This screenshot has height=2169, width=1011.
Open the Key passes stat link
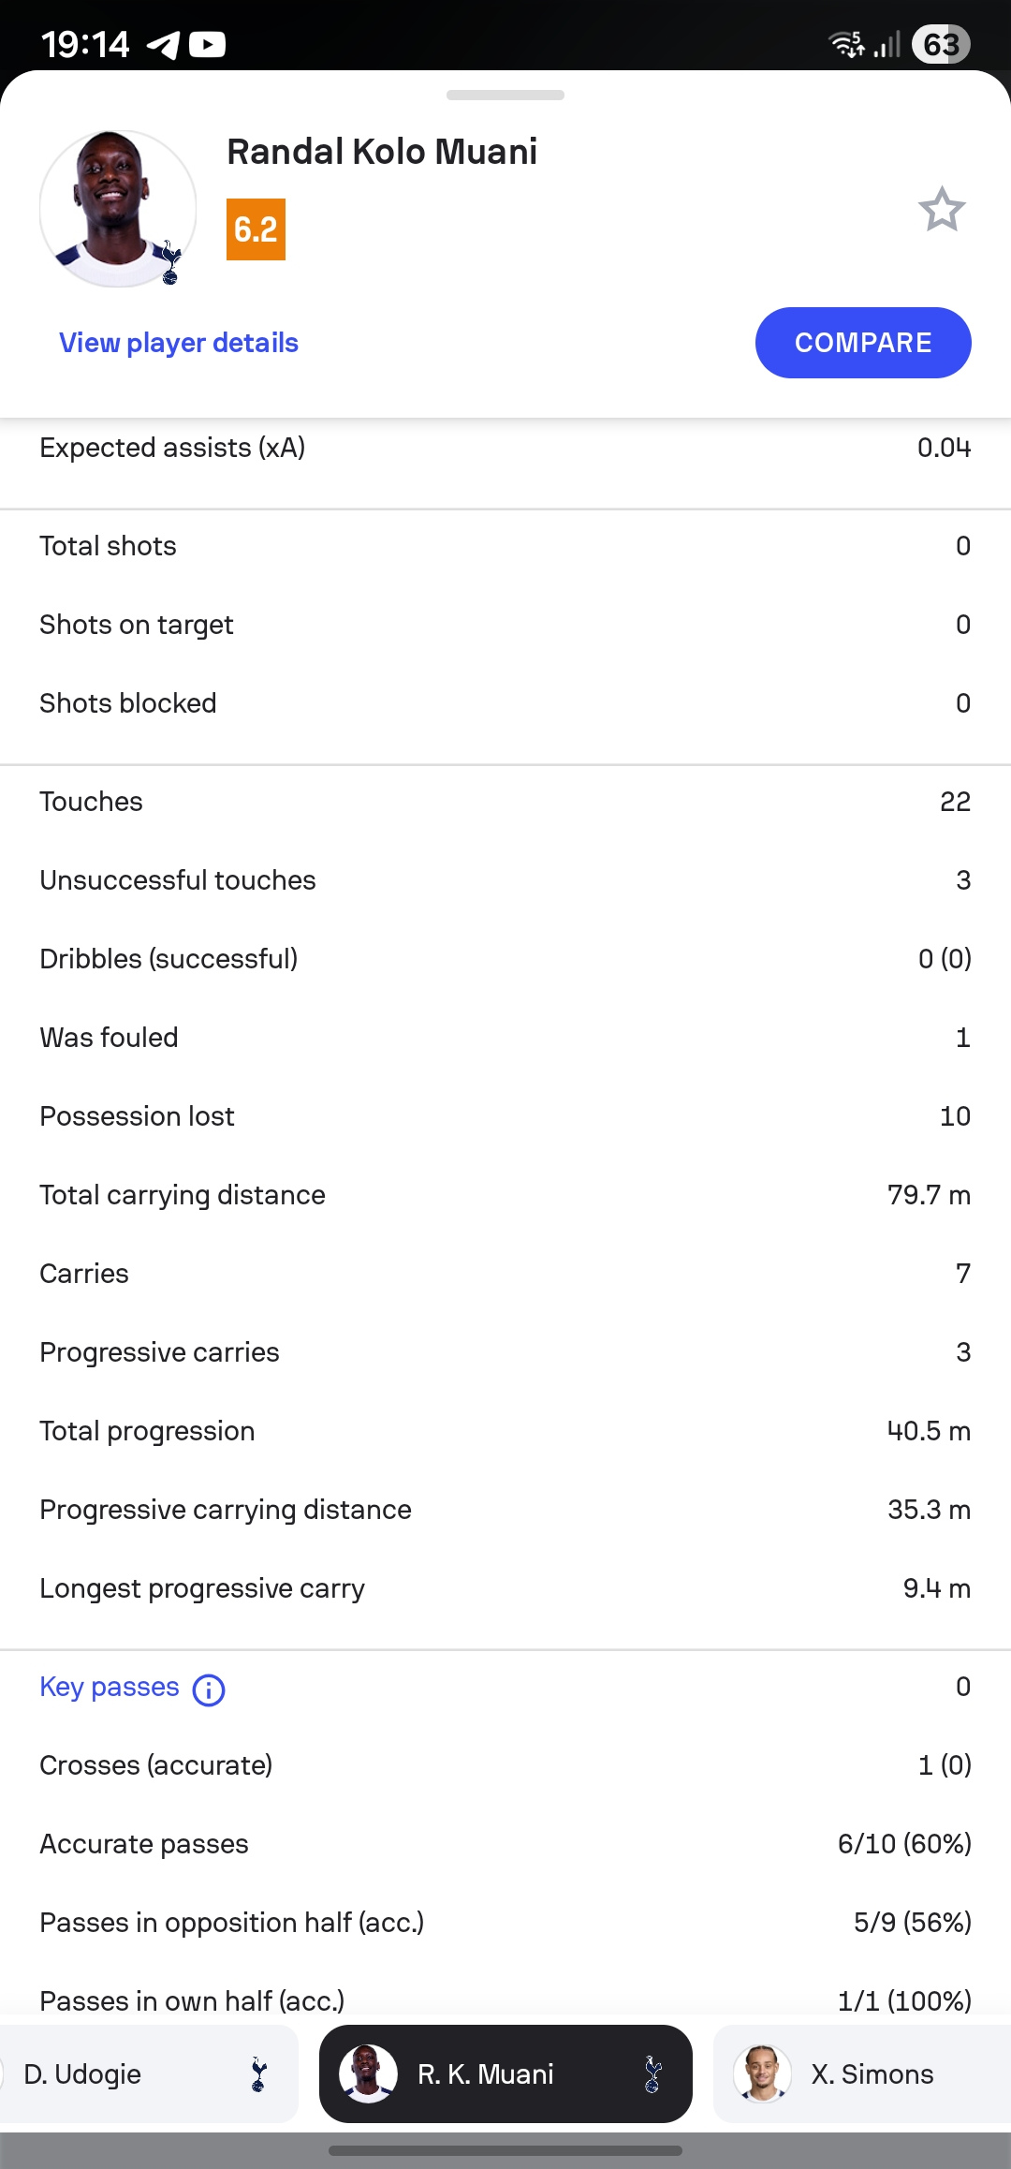109,1687
